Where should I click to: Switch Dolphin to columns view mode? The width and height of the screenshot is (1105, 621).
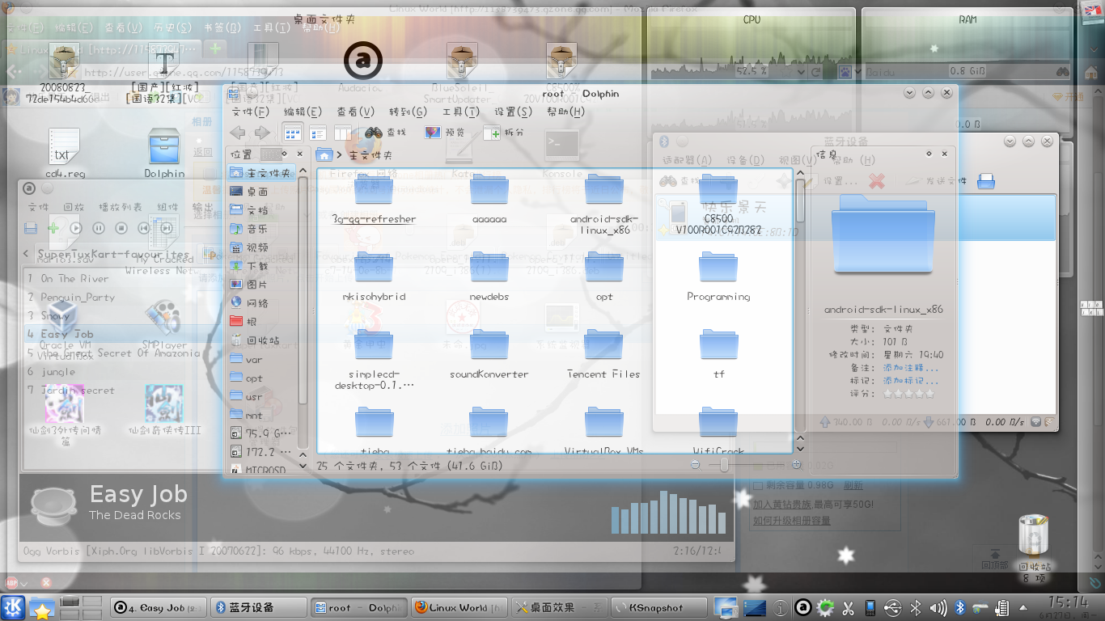click(343, 133)
